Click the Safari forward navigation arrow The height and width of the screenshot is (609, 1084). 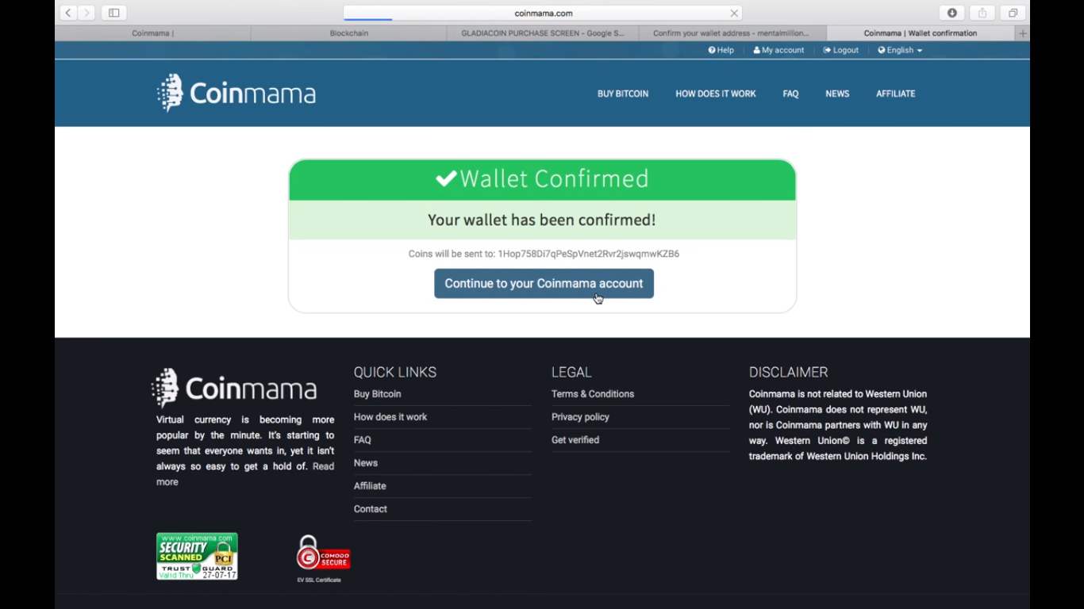(87, 13)
